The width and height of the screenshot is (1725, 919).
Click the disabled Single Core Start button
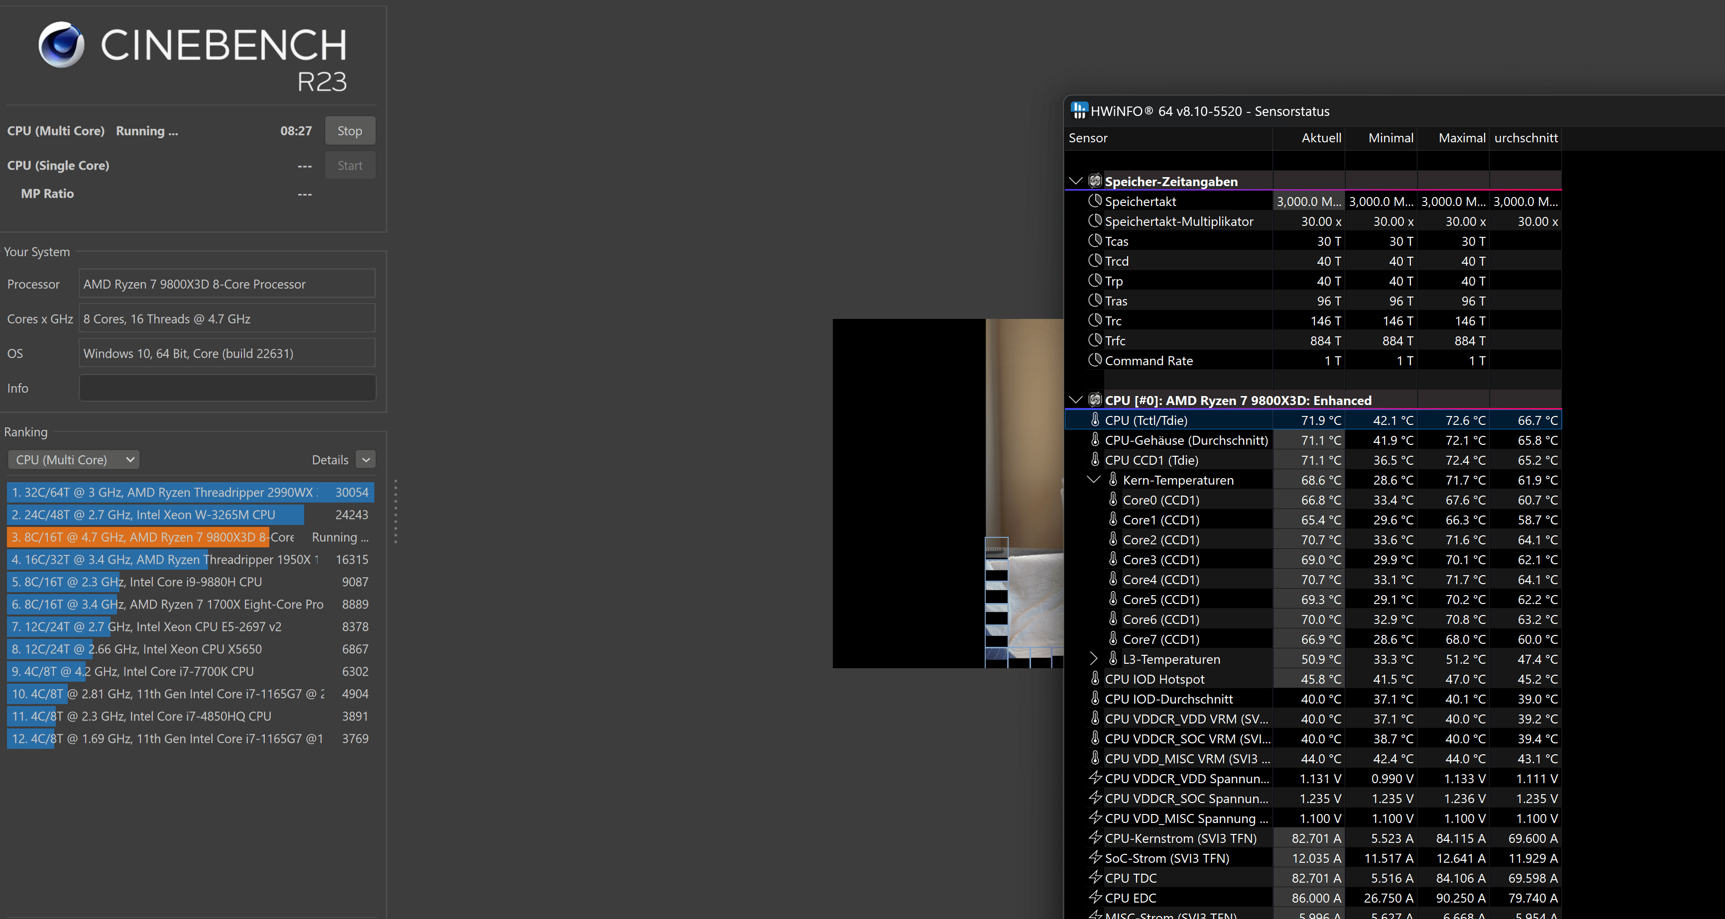349,165
